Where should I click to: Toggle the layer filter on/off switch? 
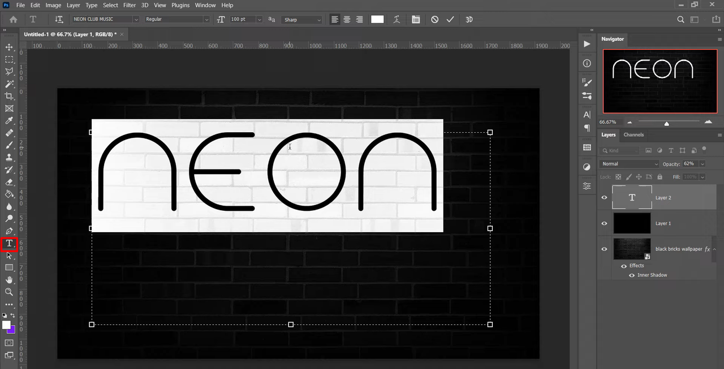coord(704,150)
